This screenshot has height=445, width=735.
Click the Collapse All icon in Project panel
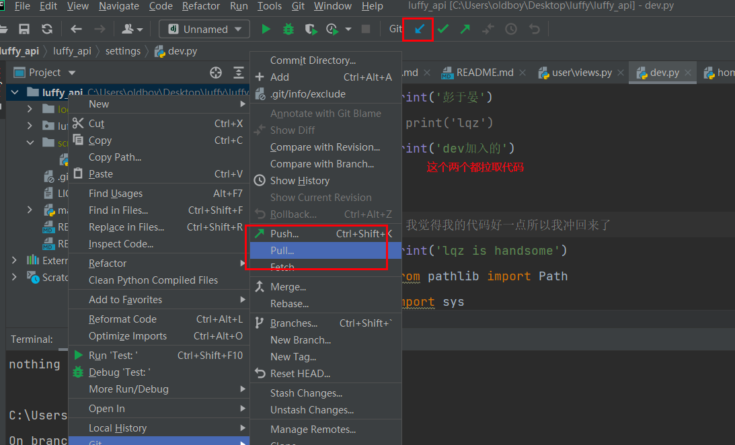point(239,73)
